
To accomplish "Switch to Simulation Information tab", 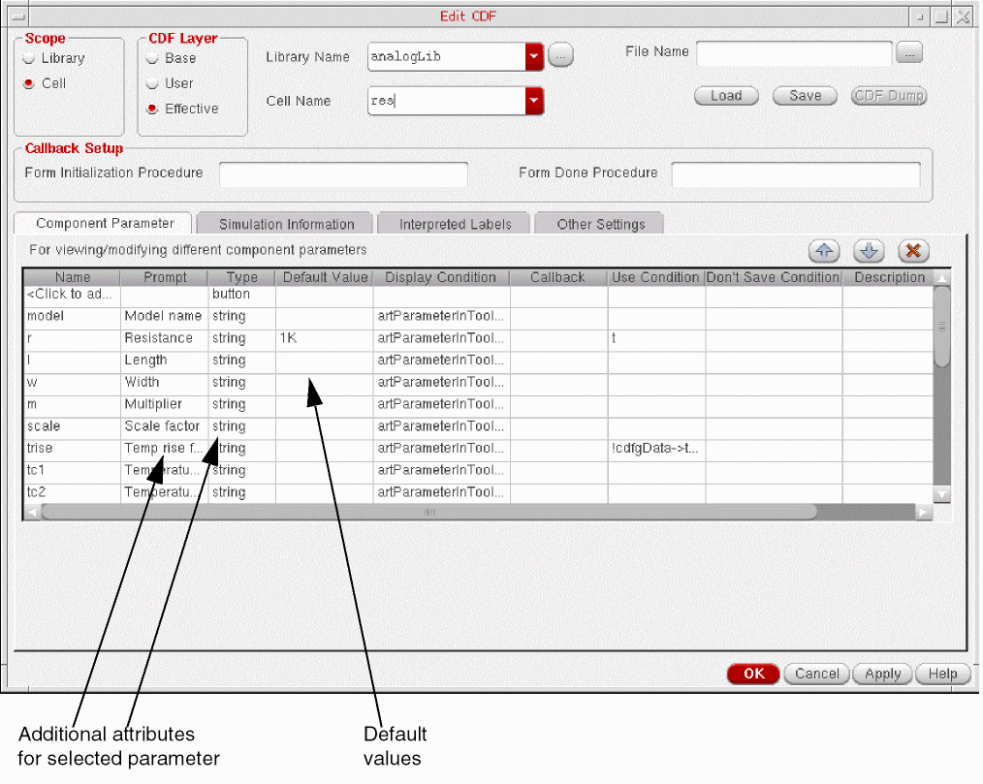I will [286, 224].
